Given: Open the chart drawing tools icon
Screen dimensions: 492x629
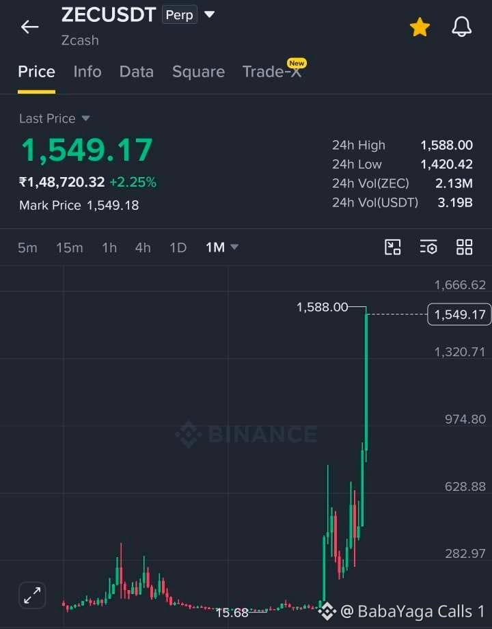Looking at the screenshot, I should [392, 247].
